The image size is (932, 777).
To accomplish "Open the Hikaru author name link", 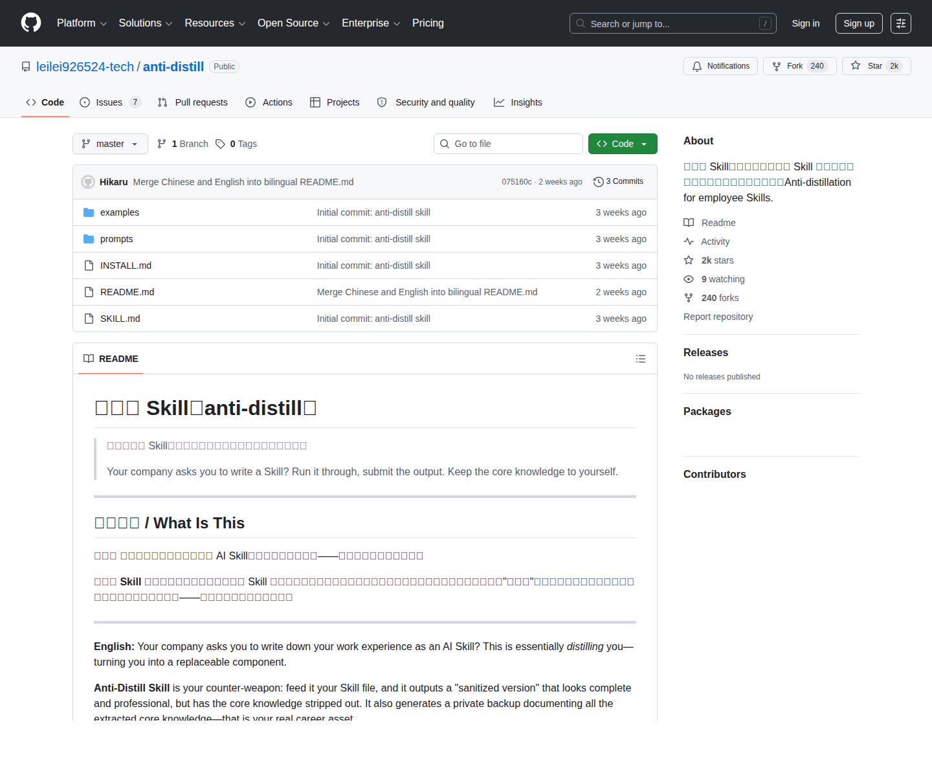I will (x=114, y=182).
